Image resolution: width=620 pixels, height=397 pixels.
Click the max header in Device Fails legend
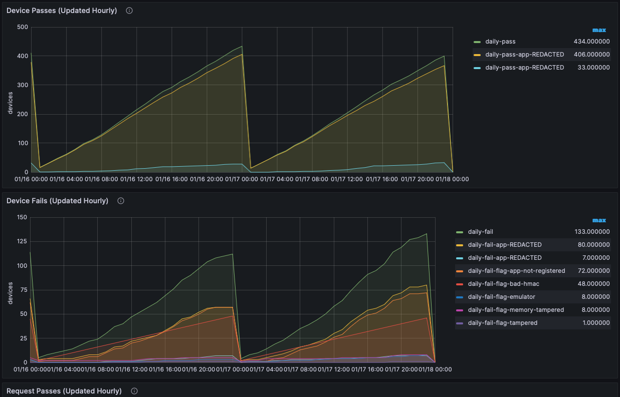point(598,220)
